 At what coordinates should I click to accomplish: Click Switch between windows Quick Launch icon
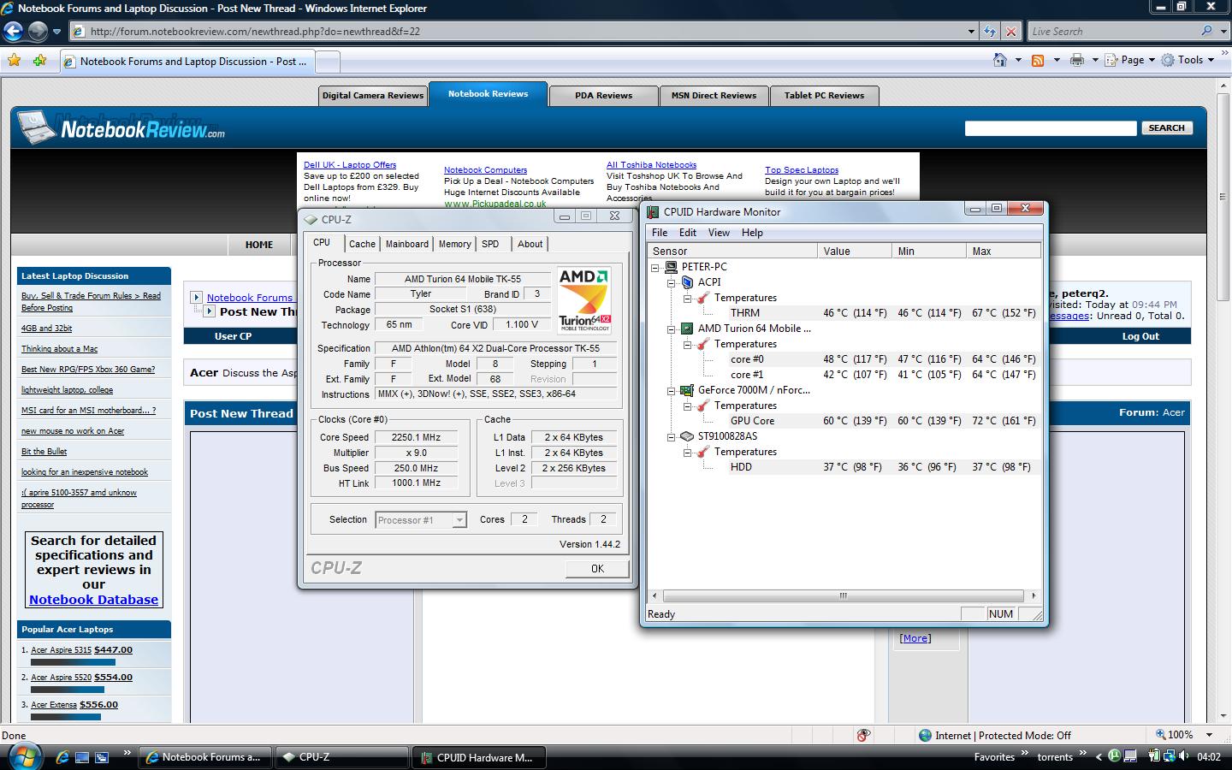(102, 757)
